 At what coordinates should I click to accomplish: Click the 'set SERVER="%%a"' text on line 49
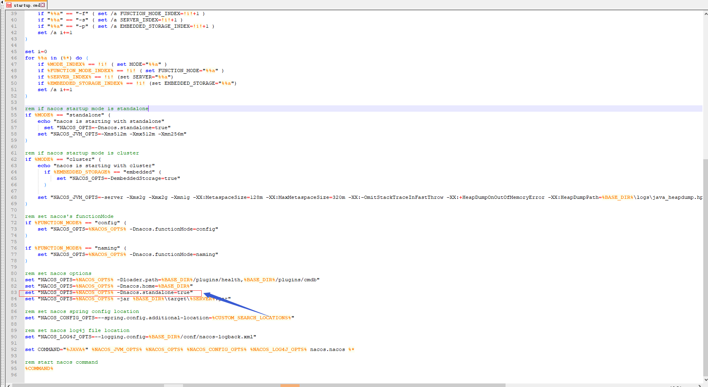[x=145, y=77]
